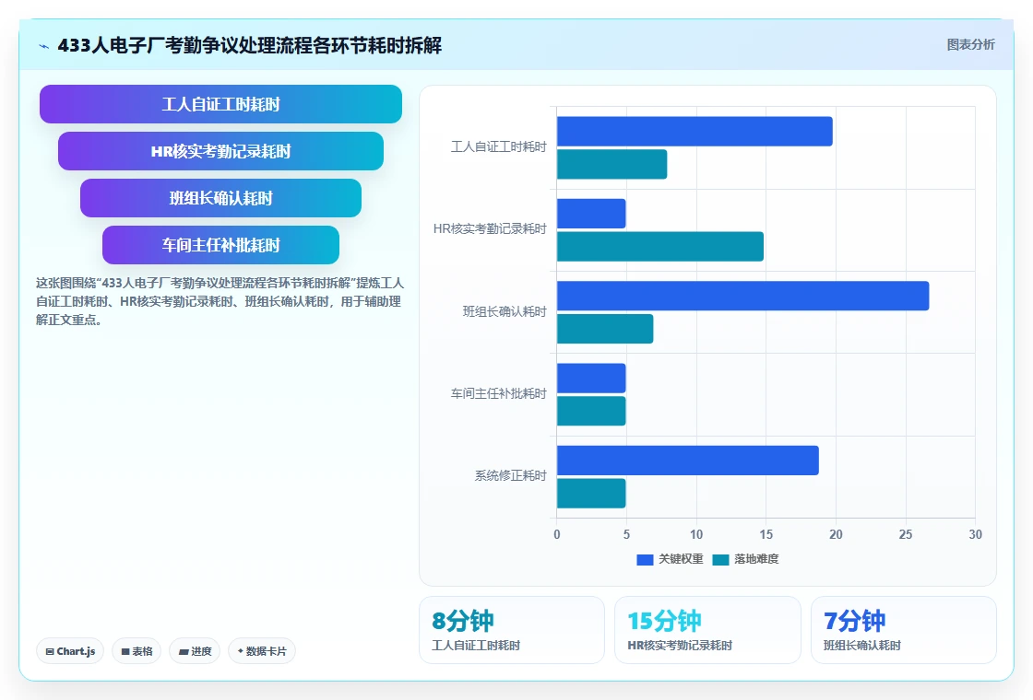Viewport: 1033px width, 700px height.
Task: Click the 图表分析 label in header
Action: pos(970,45)
